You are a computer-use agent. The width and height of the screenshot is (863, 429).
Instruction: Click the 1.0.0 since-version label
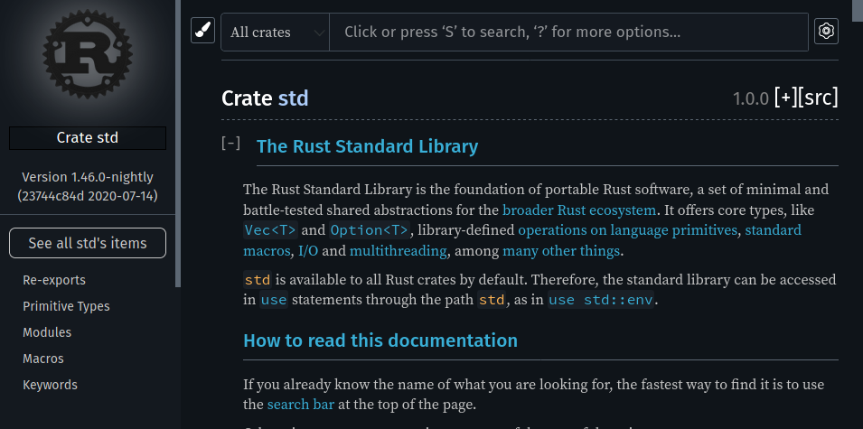pos(750,99)
